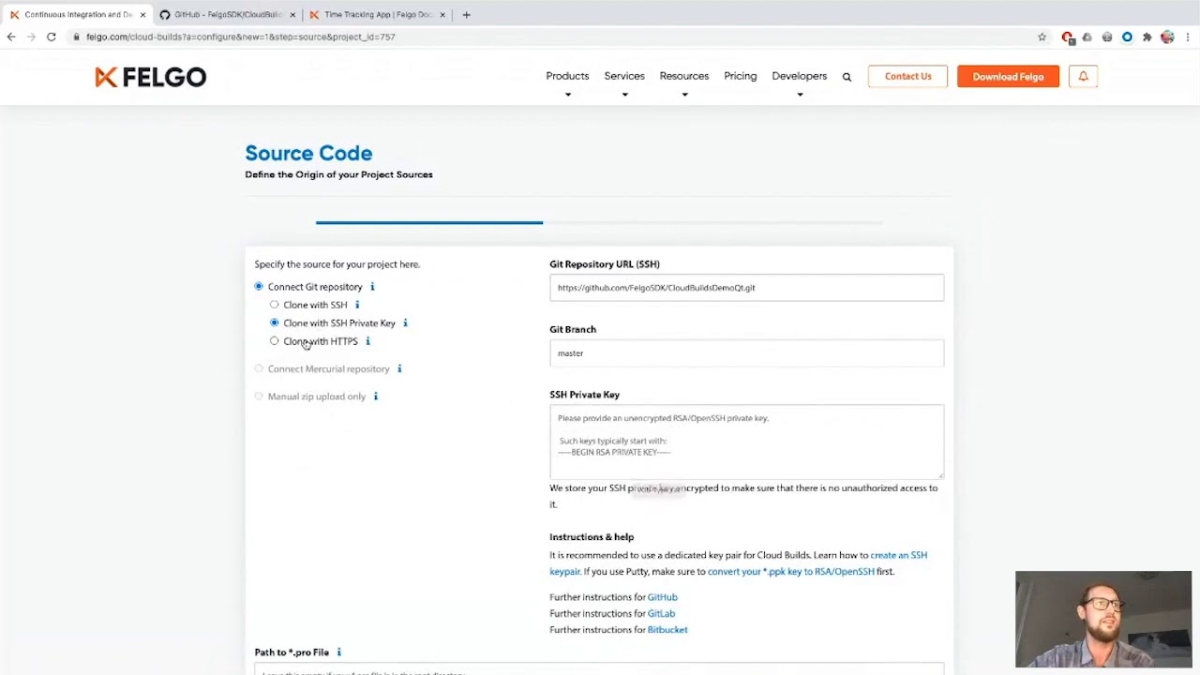The height and width of the screenshot is (675, 1200).
Task: Show info for Manual zip upload only
Action: [376, 397]
